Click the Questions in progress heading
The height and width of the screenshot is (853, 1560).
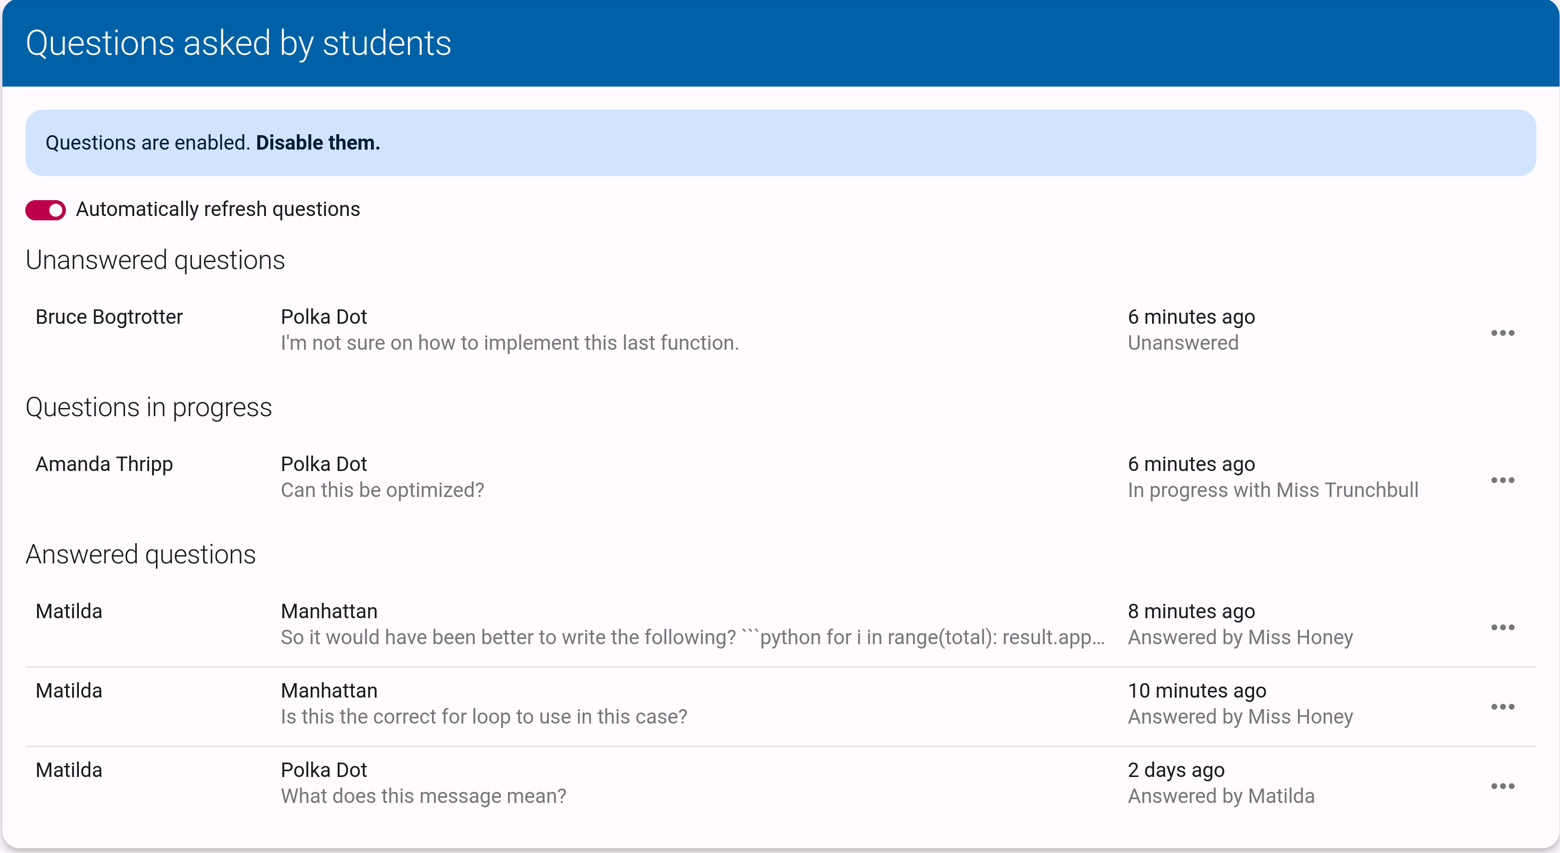pos(149,407)
